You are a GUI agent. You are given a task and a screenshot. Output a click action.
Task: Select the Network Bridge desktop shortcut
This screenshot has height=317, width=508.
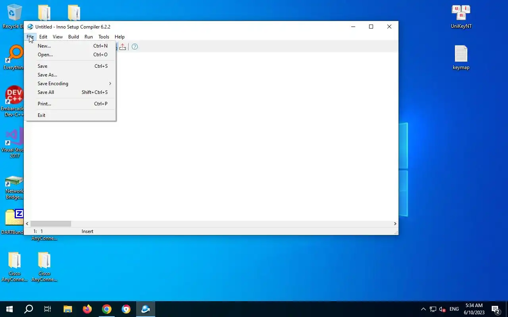tap(14, 187)
